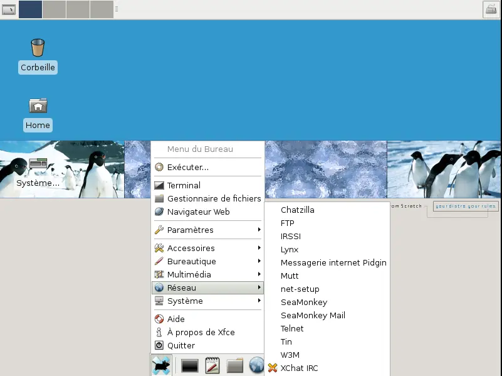Open Messagerie internet Pidgin
Screen dimensions: 502x376
click(327, 262)
